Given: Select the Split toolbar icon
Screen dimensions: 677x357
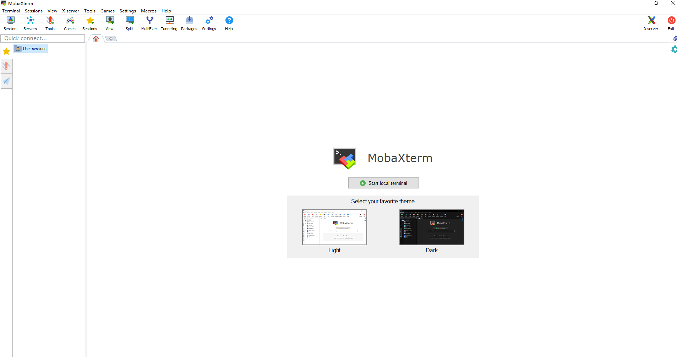Looking at the screenshot, I should click(x=130, y=23).
